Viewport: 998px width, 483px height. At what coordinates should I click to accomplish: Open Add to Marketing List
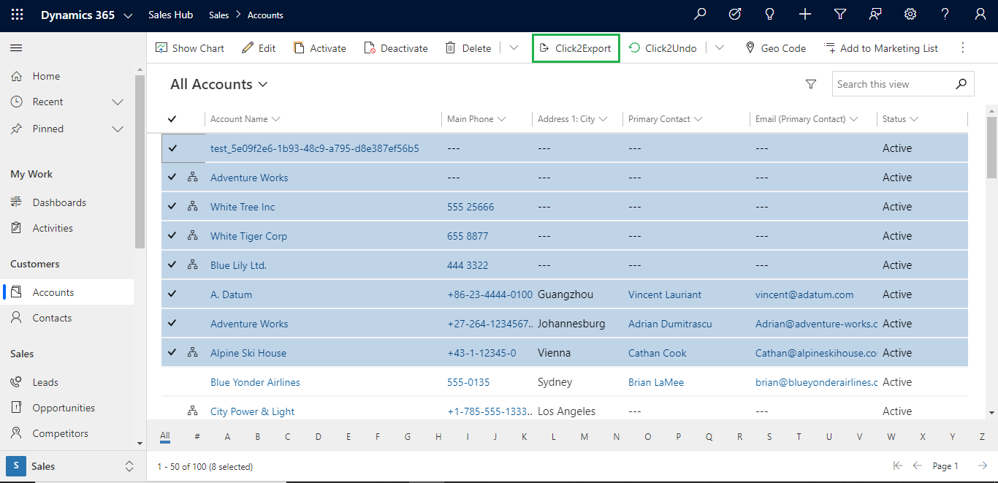point(881,47)
